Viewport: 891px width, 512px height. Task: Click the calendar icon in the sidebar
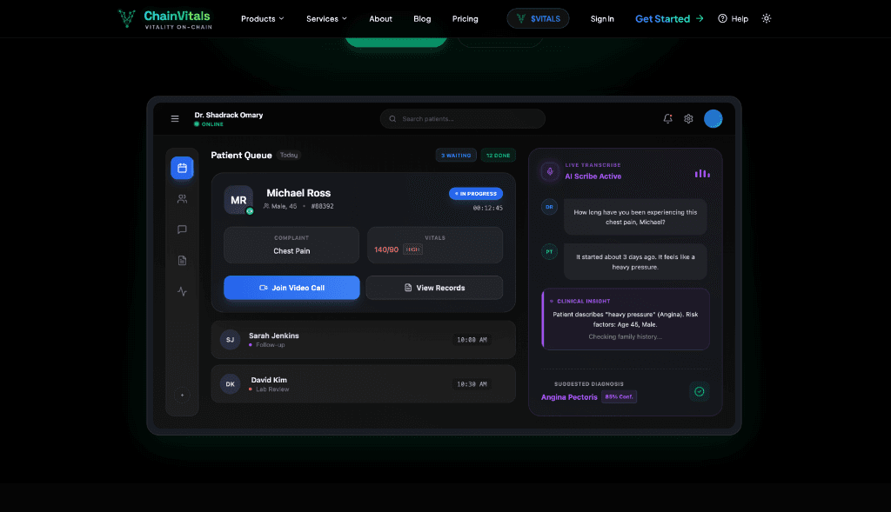click(182, 168)
